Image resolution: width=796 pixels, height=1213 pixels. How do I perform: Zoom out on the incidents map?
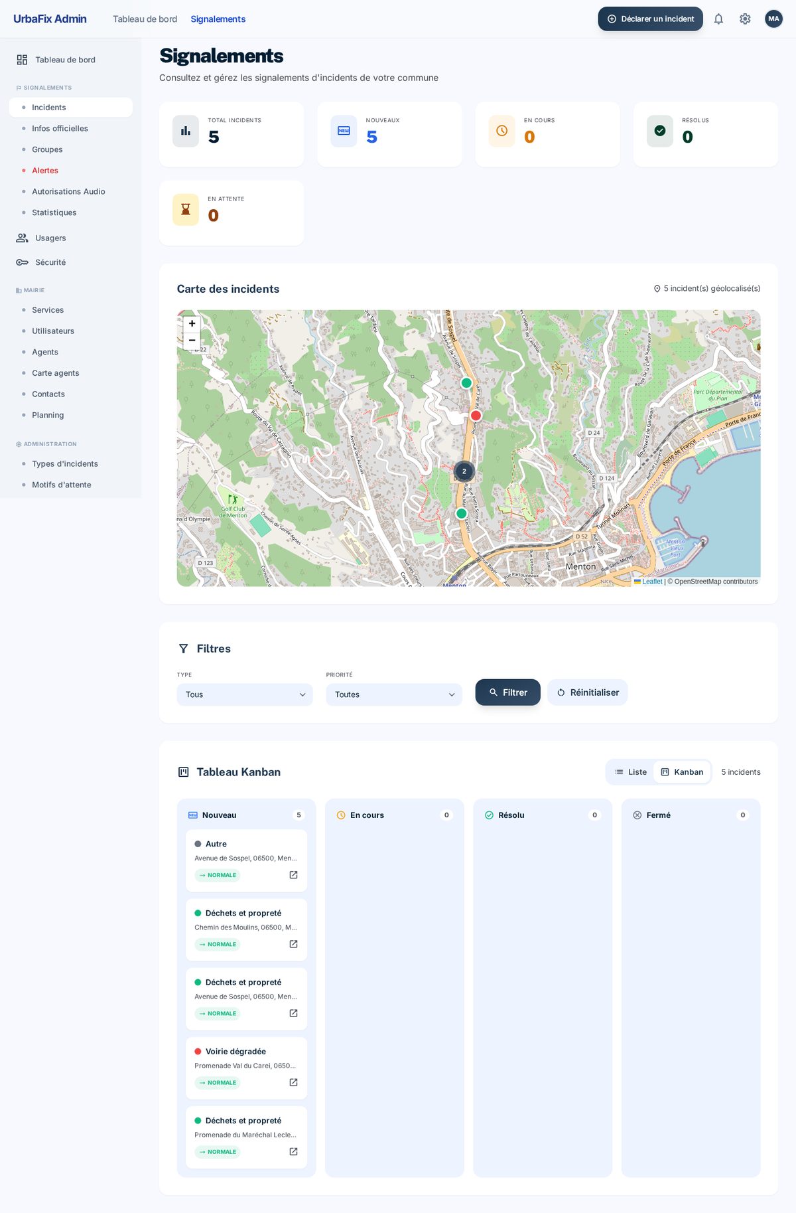[x=192, y=341]
